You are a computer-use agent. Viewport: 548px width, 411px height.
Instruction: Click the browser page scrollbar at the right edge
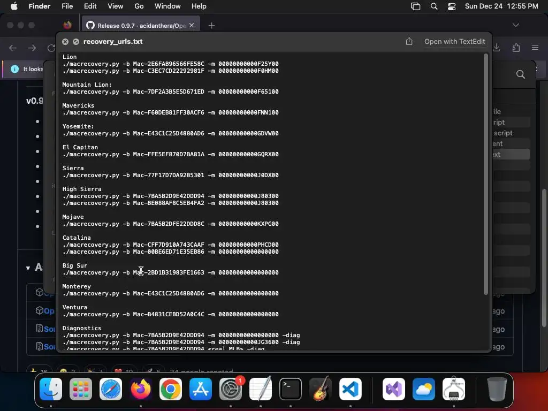tap(544, 258)
